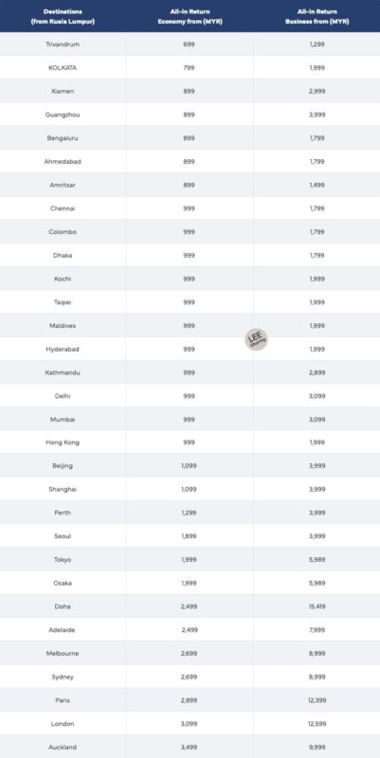The width and height of the screenshot is (380, 758).
Task: Click Xiamen economy fare 899
Action: pos(189,91)
